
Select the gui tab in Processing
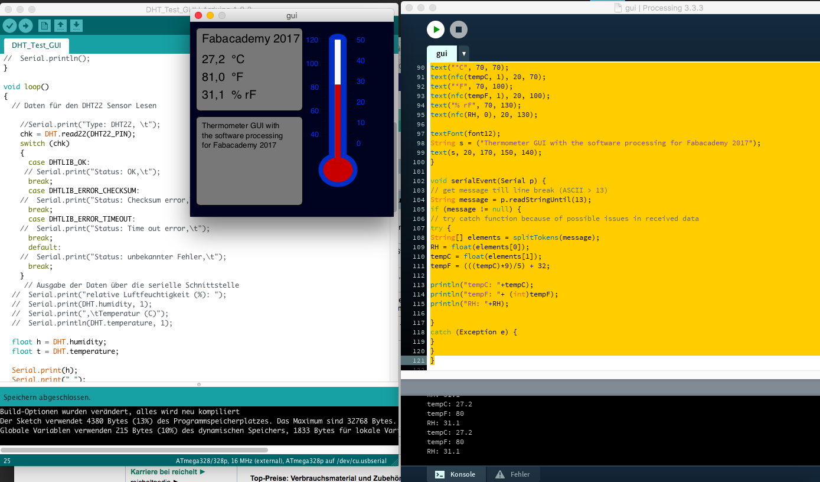tap(442, 53)
